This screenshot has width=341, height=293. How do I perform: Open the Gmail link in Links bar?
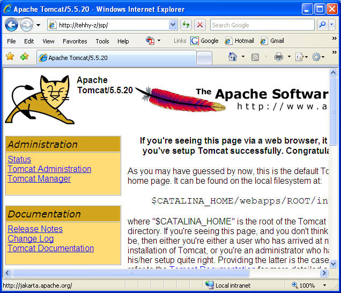tap(272, 41)
